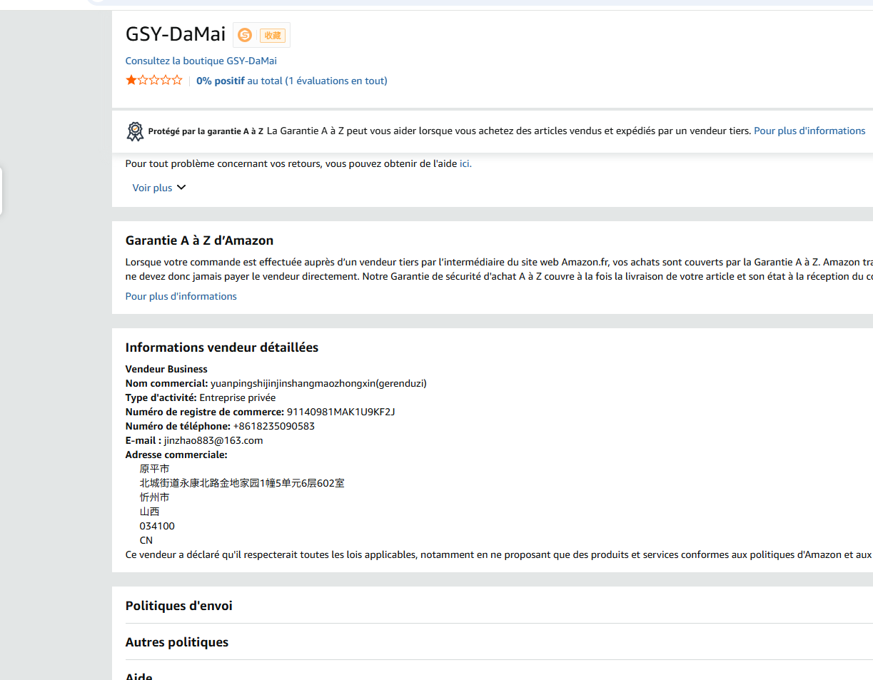This screenshot has height=680, width=873.
Task: Click the side tab handle on left edge
Action: click(x=1, y=191)
